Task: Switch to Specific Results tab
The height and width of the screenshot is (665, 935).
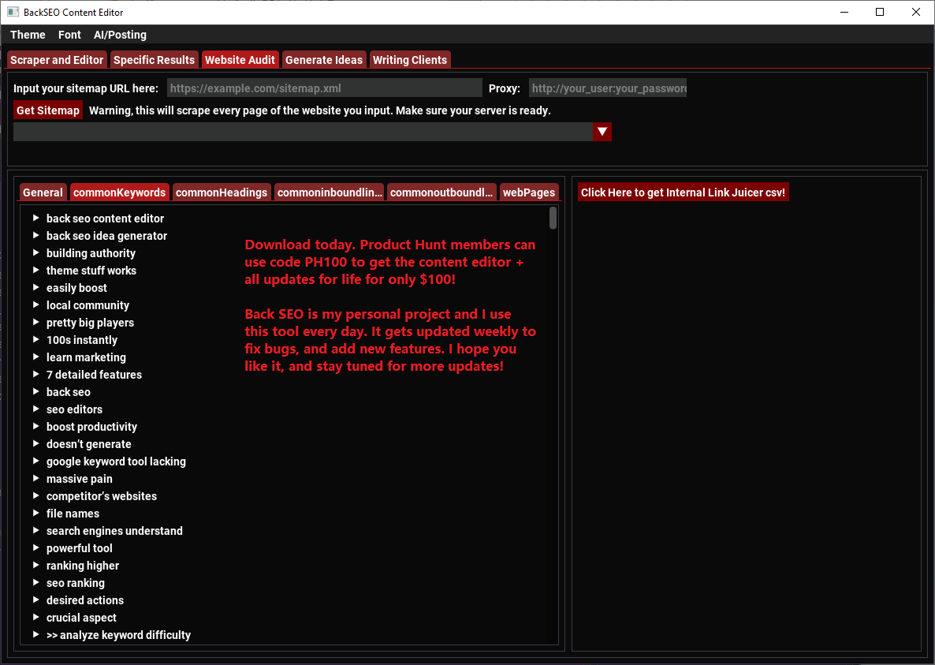Action: [x=154, y=60]
